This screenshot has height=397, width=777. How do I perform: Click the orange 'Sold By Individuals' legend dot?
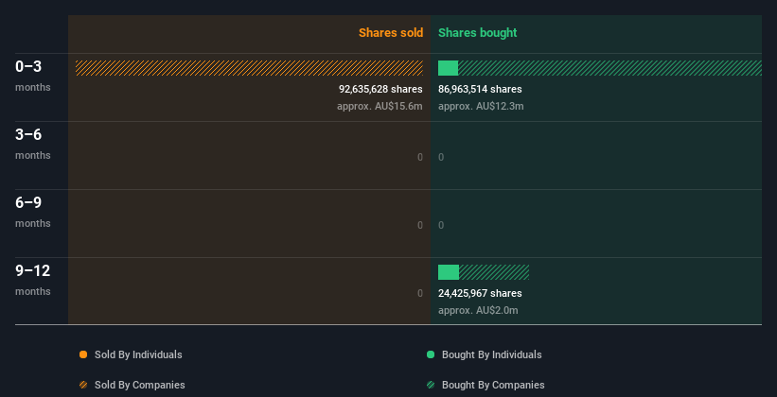coord(83,354)
